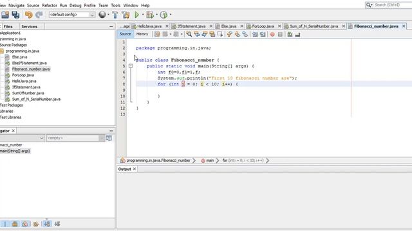Open the Profile Project dropdown arrow

click(170, 15)
